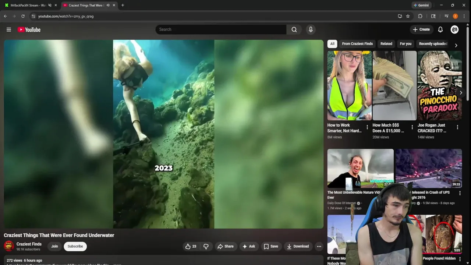Open Chrome profile avatar in toolbar
Viewport: 471px width, 265px height.
click(455, 16)
